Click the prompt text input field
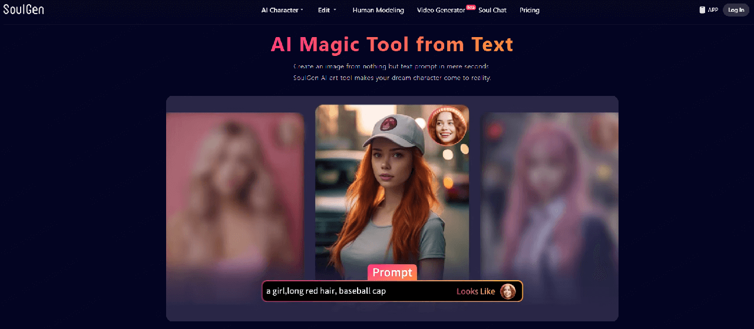Screen dimensions: 754x329 tap(392, 291)
